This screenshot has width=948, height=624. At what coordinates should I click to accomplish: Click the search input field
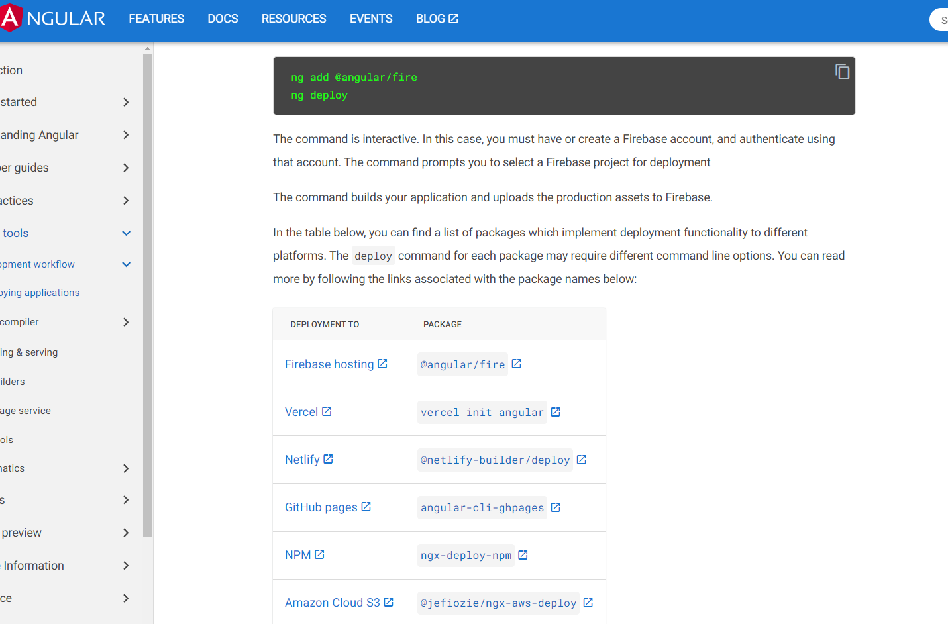[939, 20]
